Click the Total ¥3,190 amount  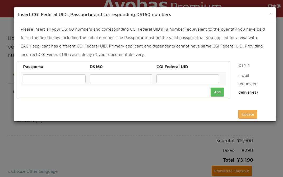[x=238, y=160]
